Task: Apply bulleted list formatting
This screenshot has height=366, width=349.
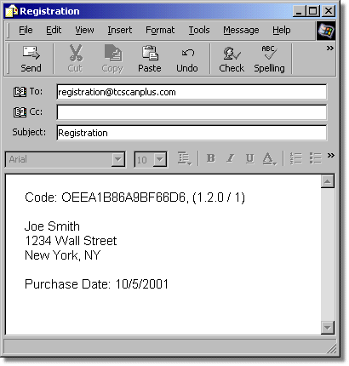Action: (315, 158)
